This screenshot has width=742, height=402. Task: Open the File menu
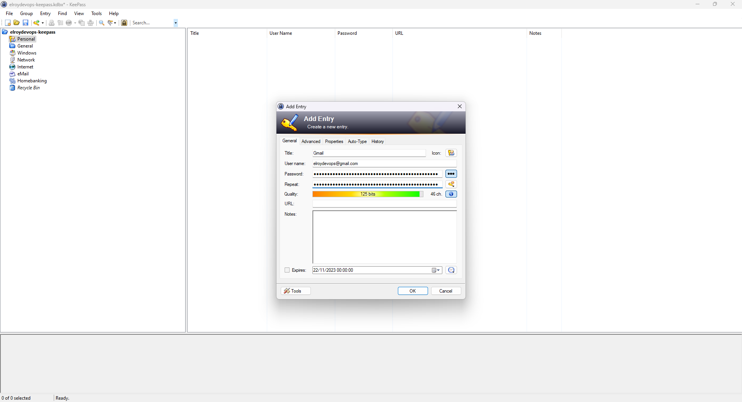[x=9, y=14]
